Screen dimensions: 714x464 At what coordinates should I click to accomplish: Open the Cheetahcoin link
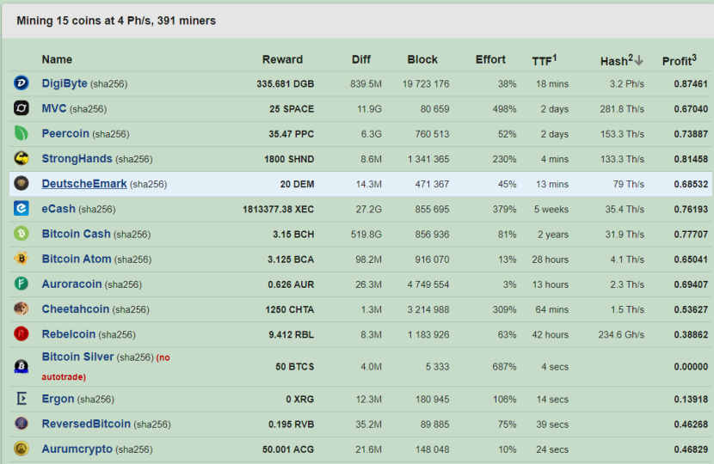click(76, 308)
